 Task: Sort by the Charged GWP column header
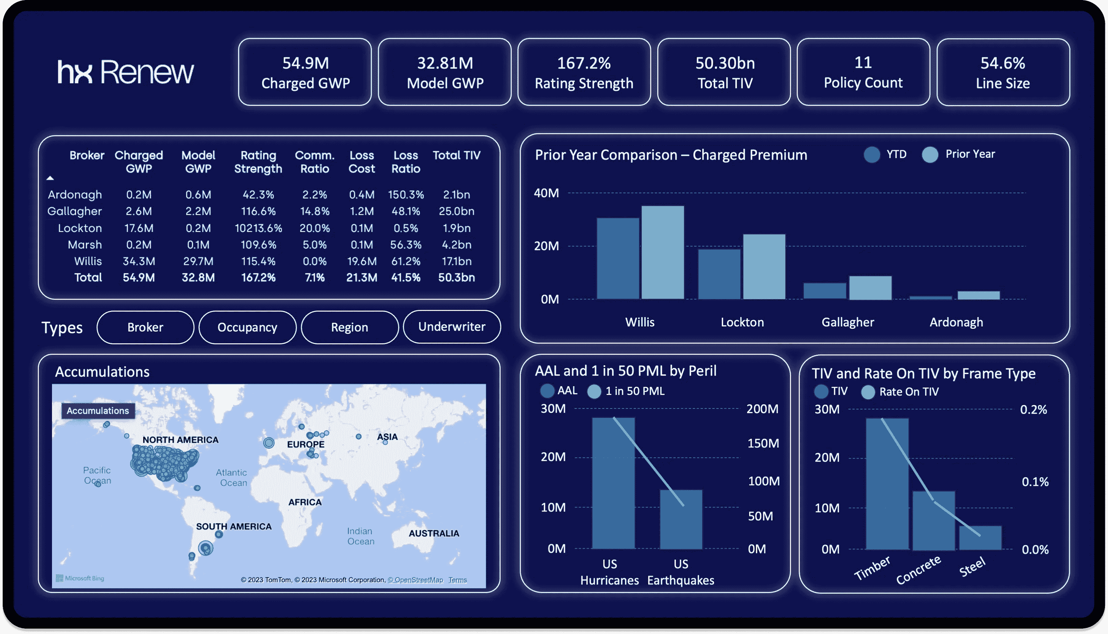(139, 162)
